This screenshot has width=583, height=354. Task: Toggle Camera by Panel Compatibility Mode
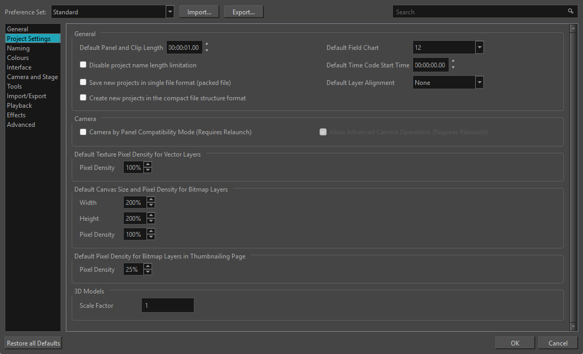(83, 132)
